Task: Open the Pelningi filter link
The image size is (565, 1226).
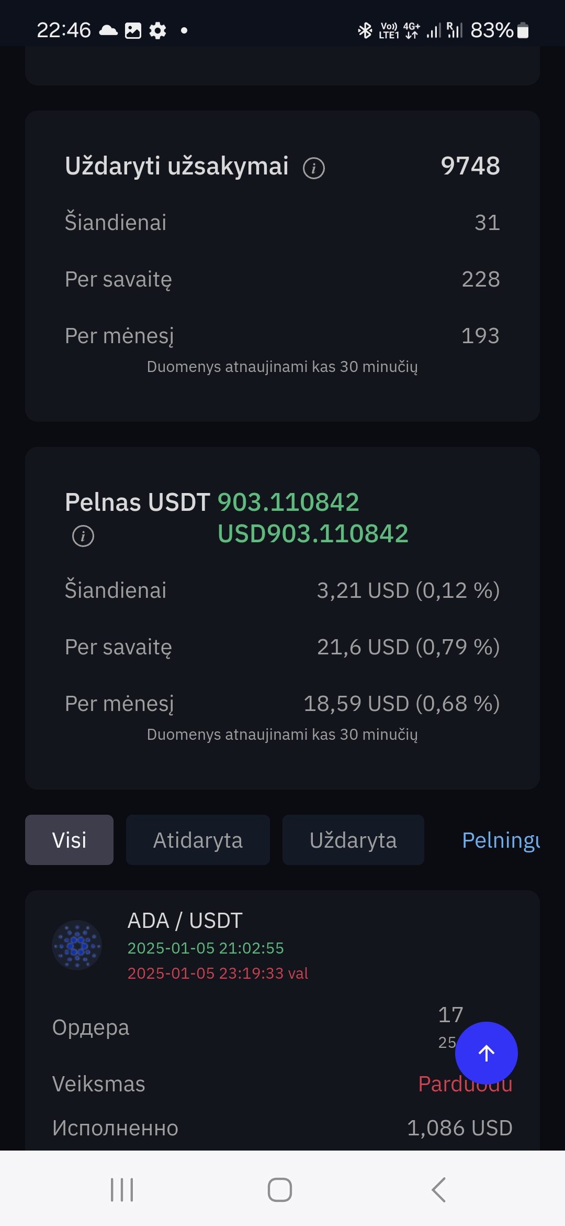Action: click(x=501, y=840)
